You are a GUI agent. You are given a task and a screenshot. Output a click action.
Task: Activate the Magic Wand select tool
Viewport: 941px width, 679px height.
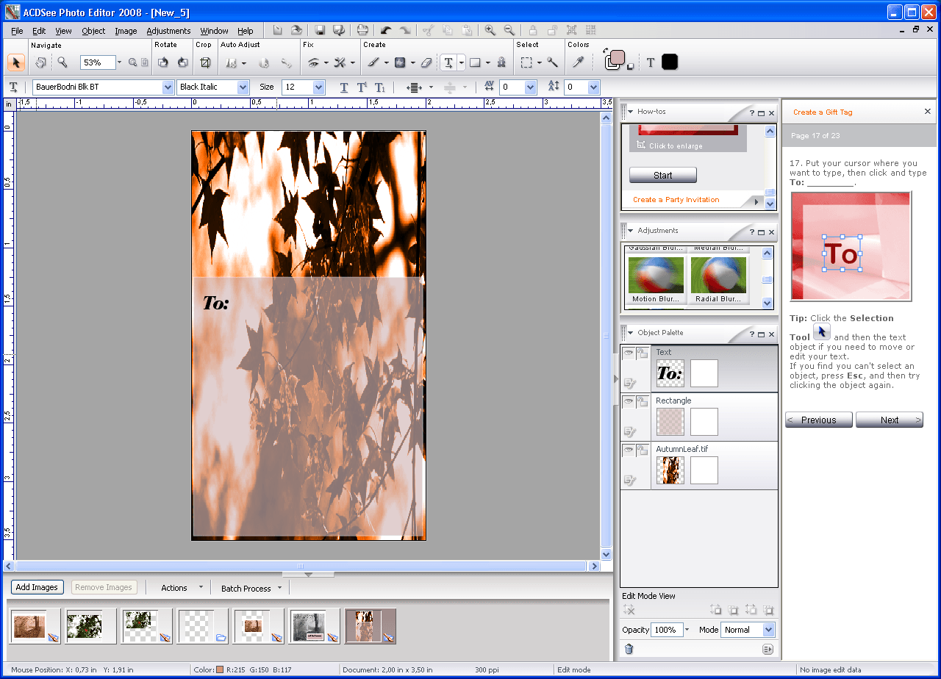click(x=553, y=62)
